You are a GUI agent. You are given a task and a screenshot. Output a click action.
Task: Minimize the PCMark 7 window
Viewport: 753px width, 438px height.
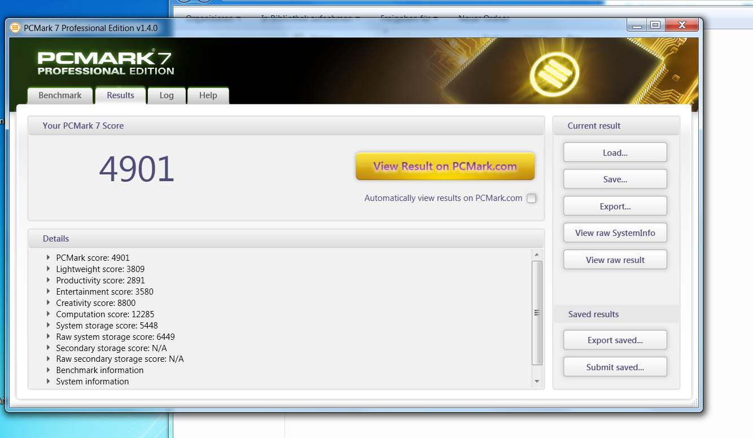[x=637, y=25]
